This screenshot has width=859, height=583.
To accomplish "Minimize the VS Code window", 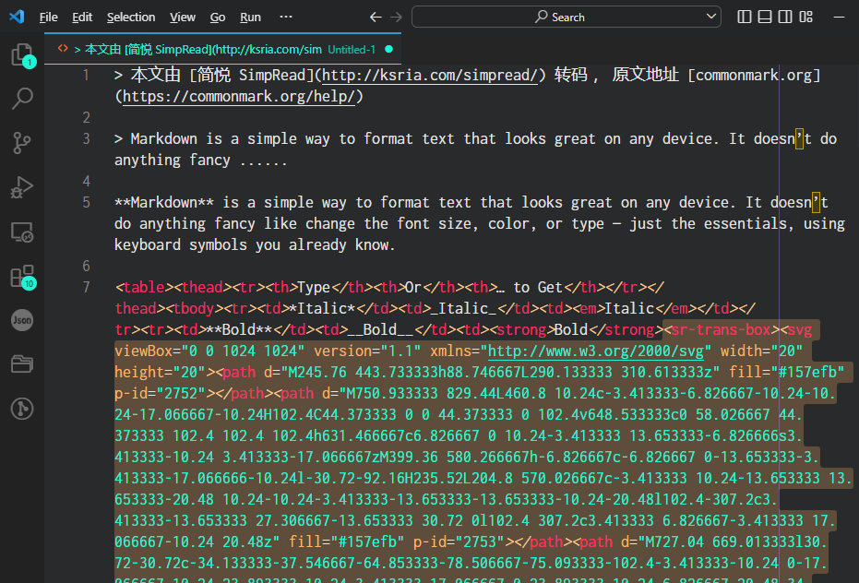I will pyautogui.click(x=839, y=17).
